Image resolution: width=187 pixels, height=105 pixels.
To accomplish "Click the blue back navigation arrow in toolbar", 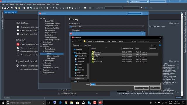I will click(146, 8).
